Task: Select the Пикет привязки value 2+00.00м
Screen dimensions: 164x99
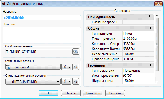Action: point(138,39)
